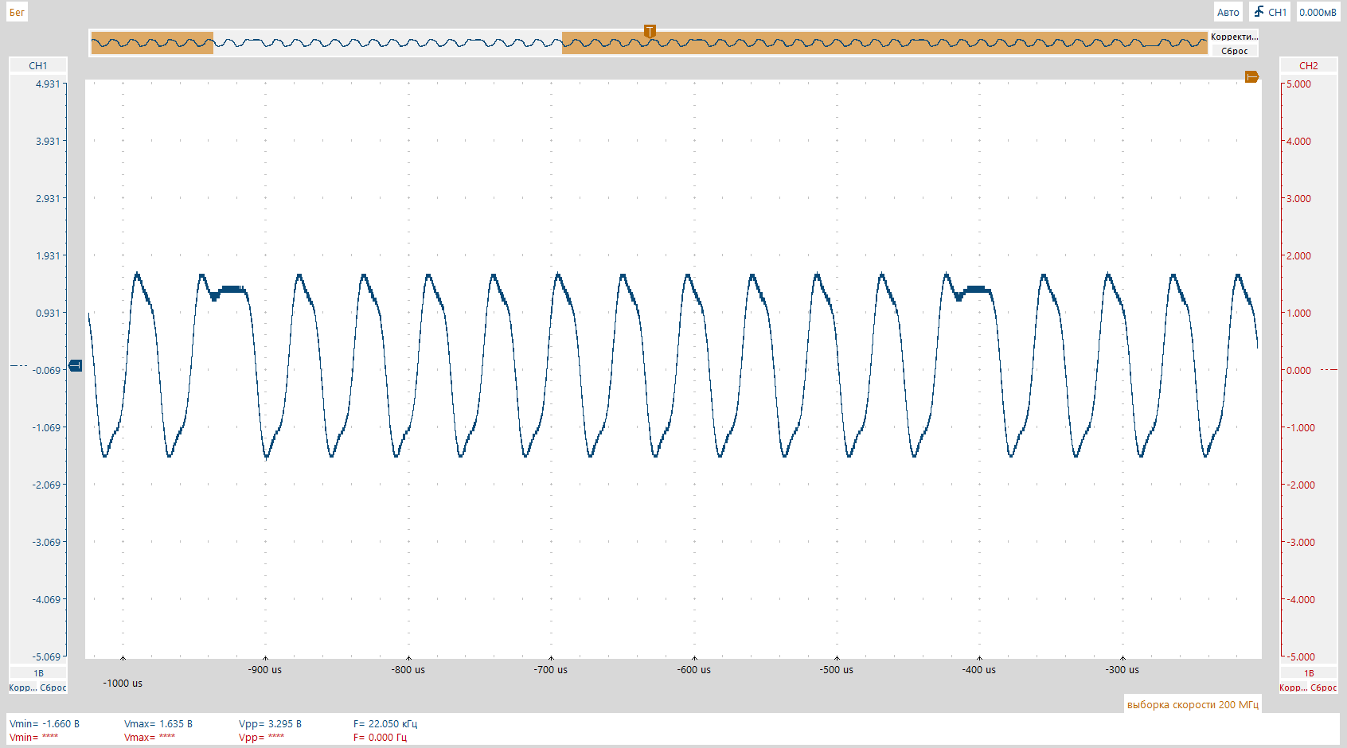Click the 4.931 CH1 scale label

48,84
